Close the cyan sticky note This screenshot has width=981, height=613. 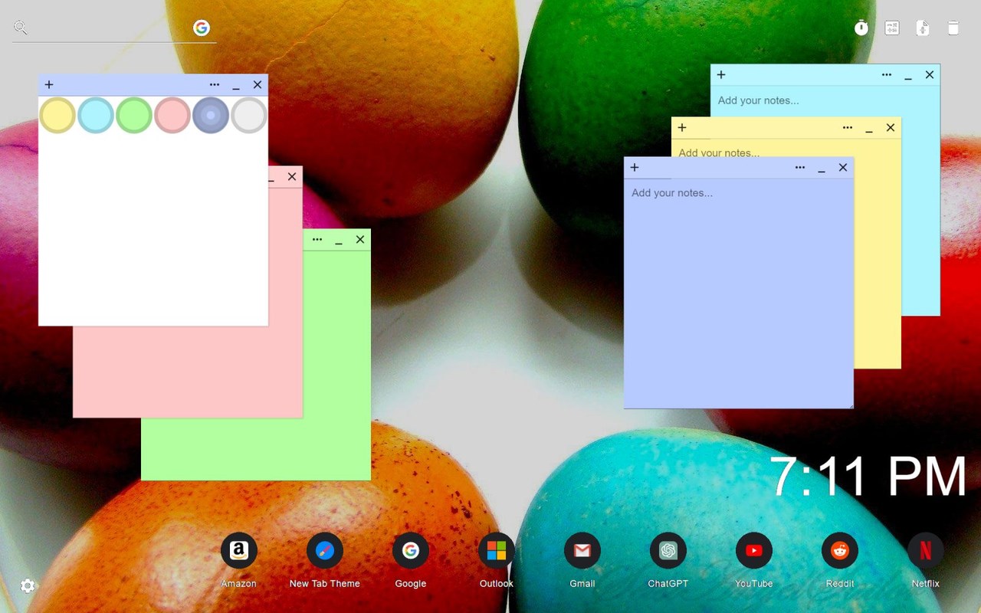[930, 75]
